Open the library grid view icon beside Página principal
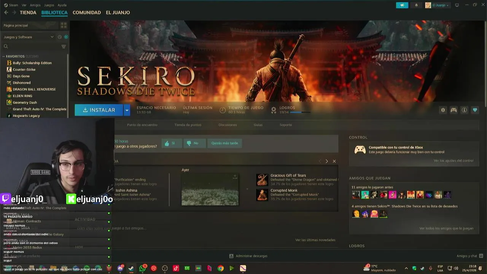This screenshot has height=274, width=487. pos(64,25)
